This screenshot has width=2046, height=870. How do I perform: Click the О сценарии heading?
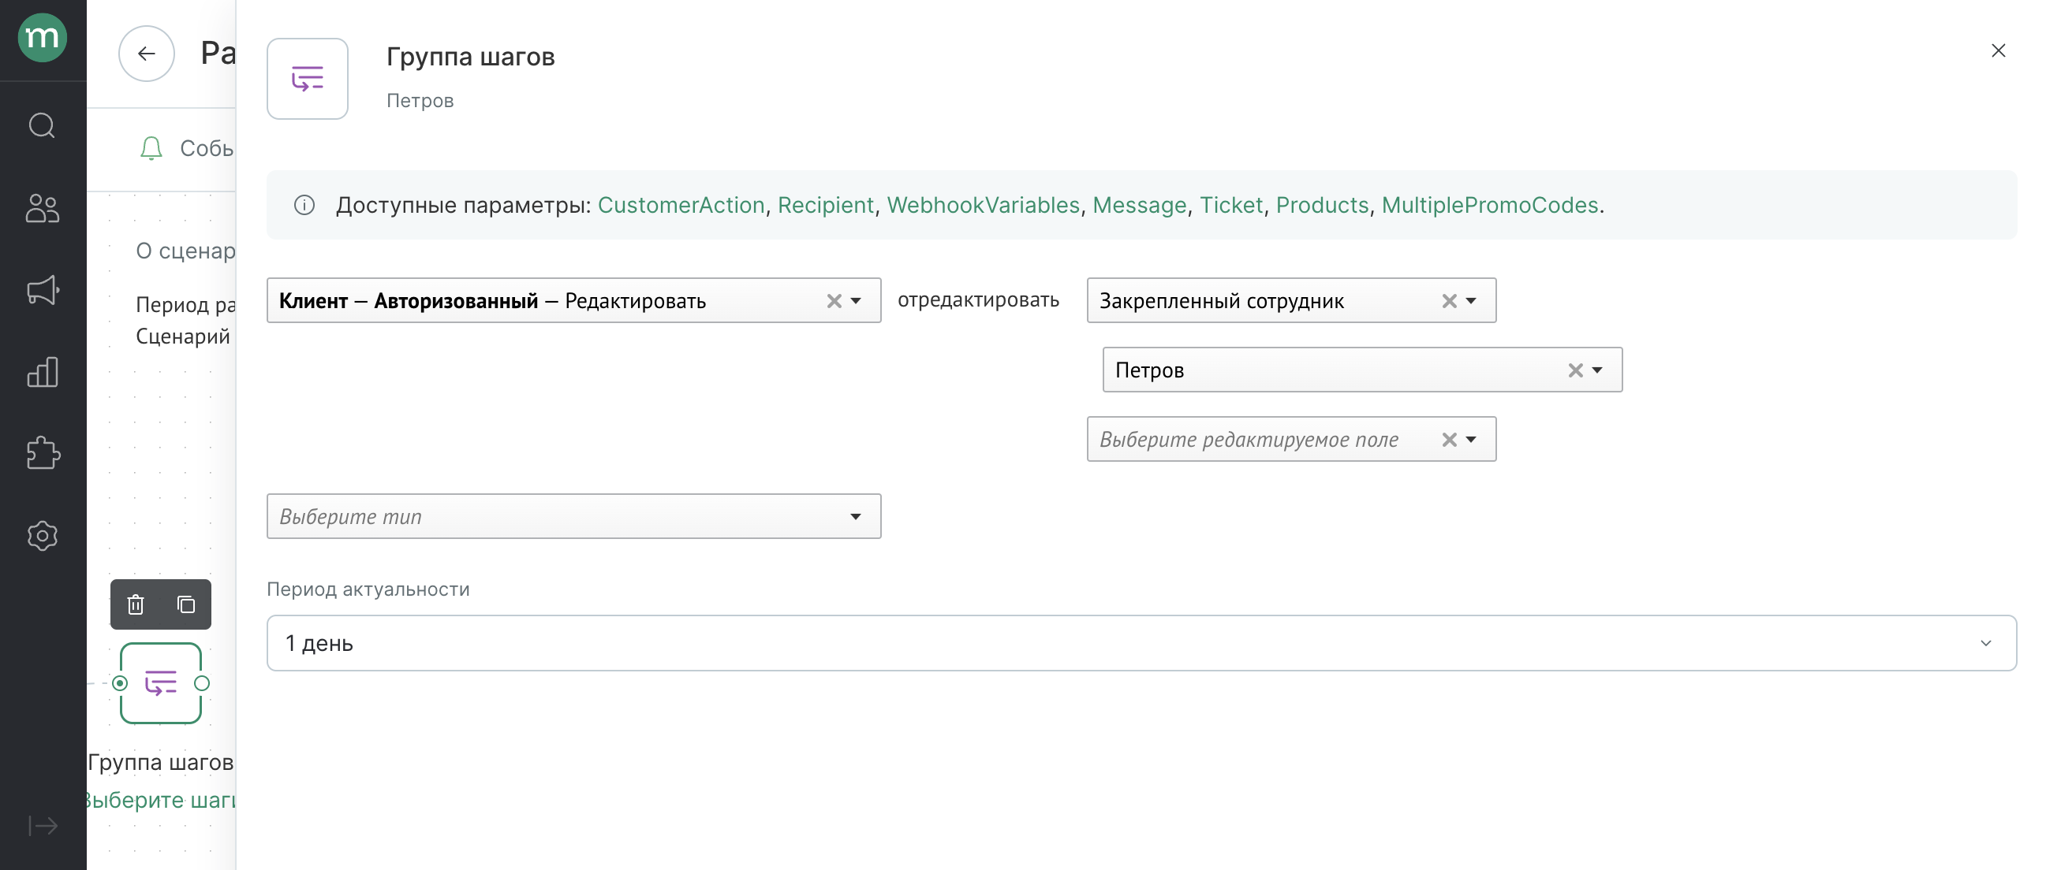[x=186, y=251]
